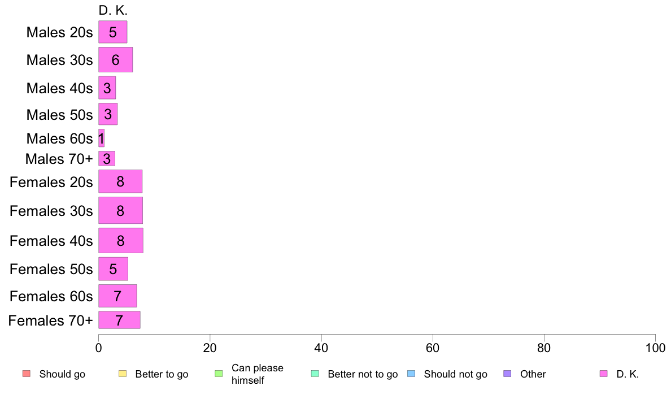Viewport: 671px width, 416px height.
Task: Click the yellow Better to go swatch
Action: tap(123, 374)
